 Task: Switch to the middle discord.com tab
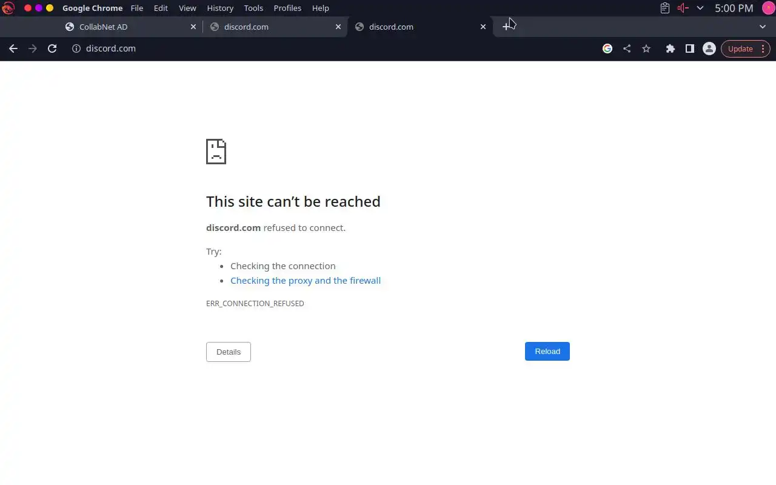pyautogui.click(x=275, y=27)
